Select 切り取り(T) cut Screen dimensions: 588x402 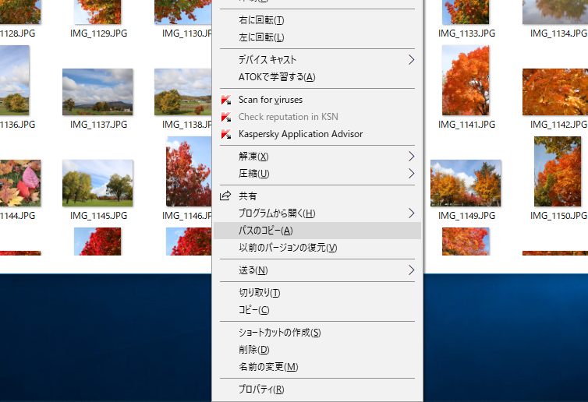(x=317, y=293)
